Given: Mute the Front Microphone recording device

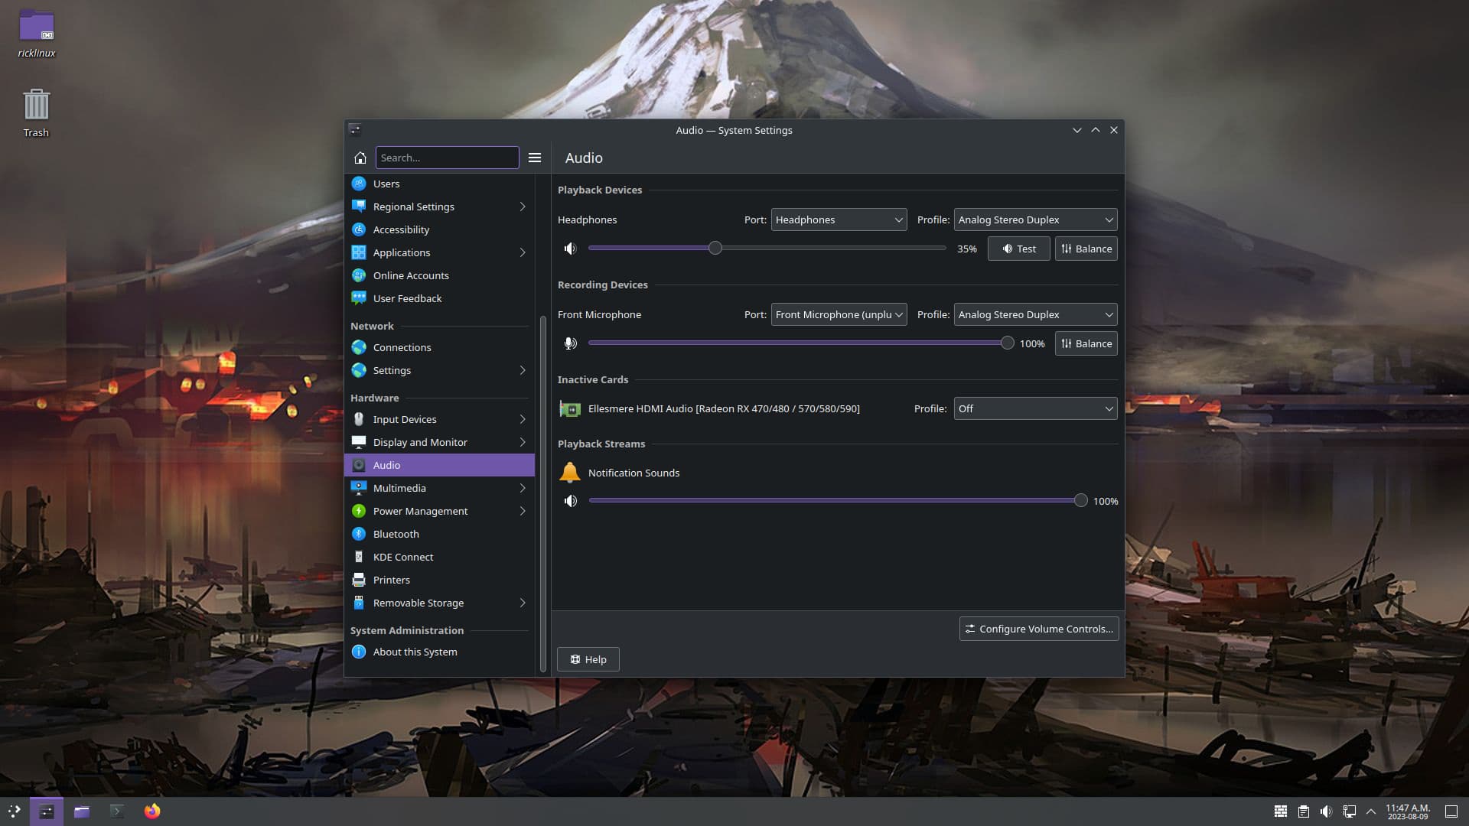Looking at the screenshot, I should 570,343.
